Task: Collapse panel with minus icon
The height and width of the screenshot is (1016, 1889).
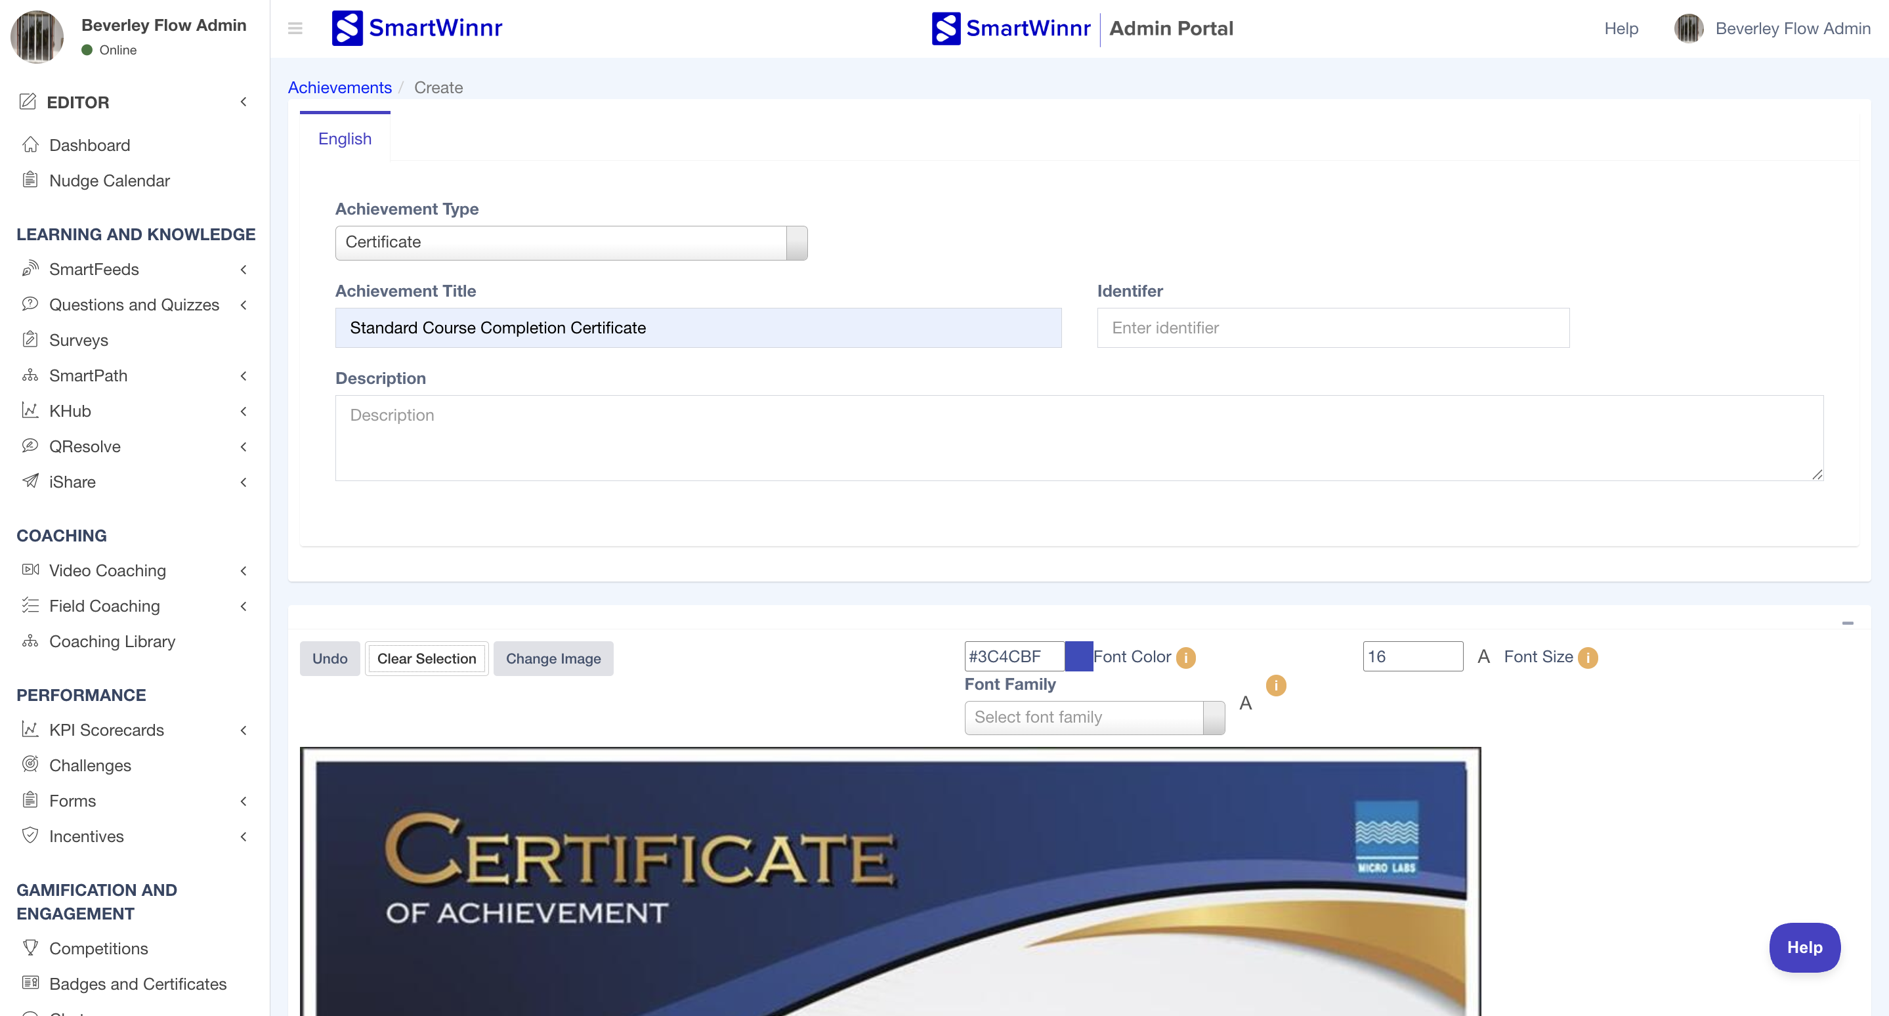Action: (1847, 623)
